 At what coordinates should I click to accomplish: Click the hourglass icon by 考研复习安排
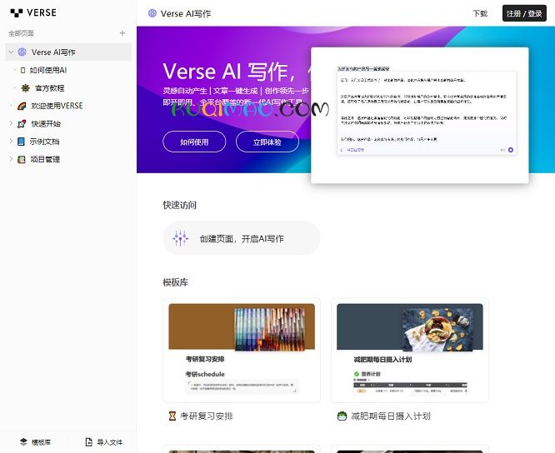point(172,416)
